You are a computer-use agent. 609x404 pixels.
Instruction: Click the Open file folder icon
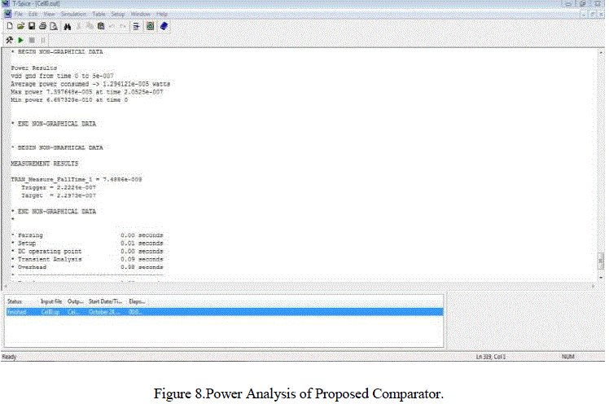click(20, 26)
